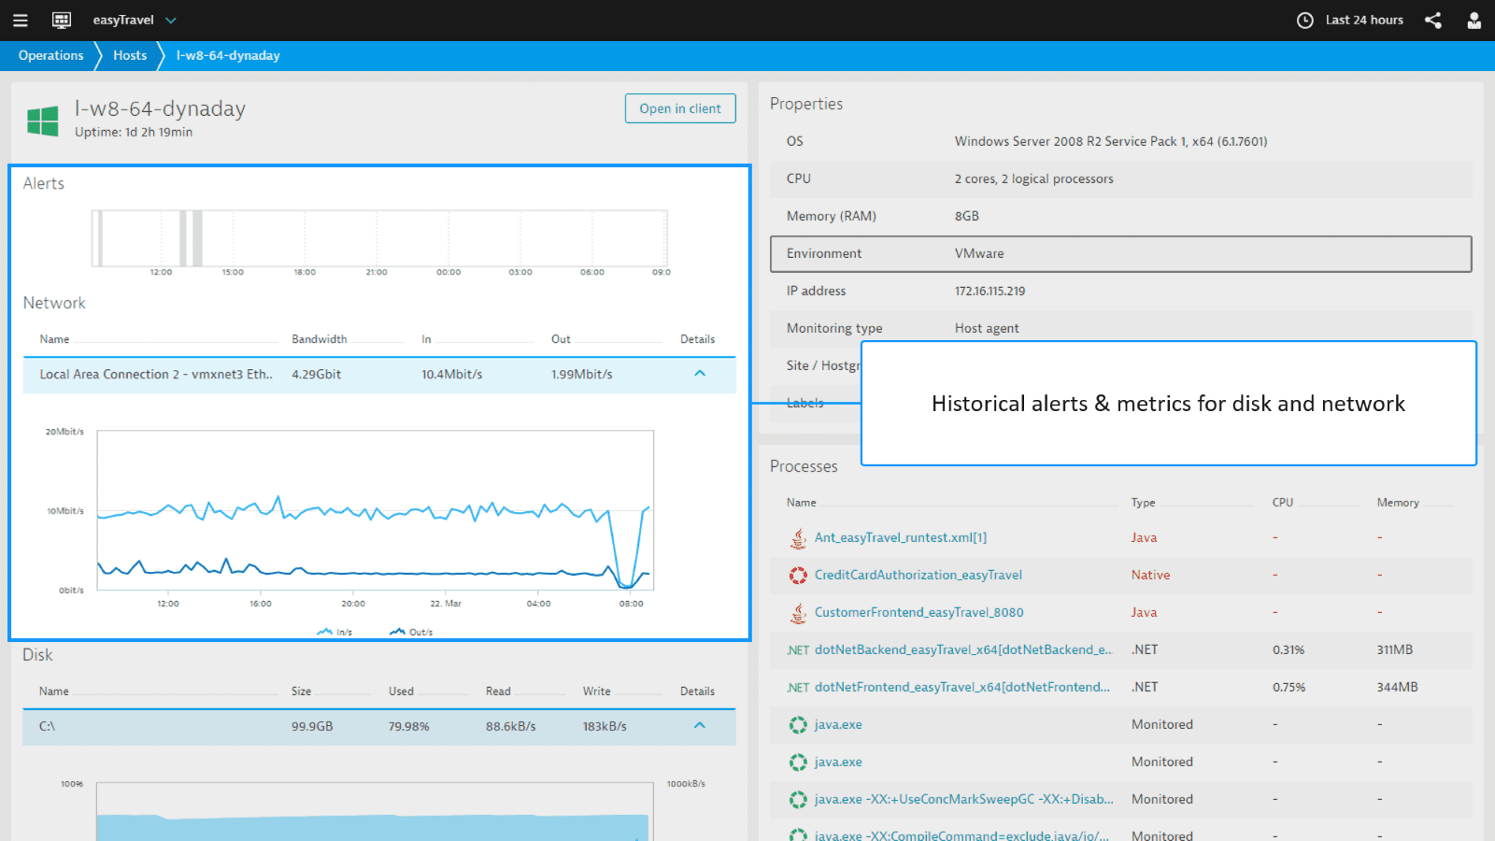1495x841 pixels.
Task: Open CustomerFrontend_easyTravel_8080 process
Action: pyautogui.click(x=919, y=612)
